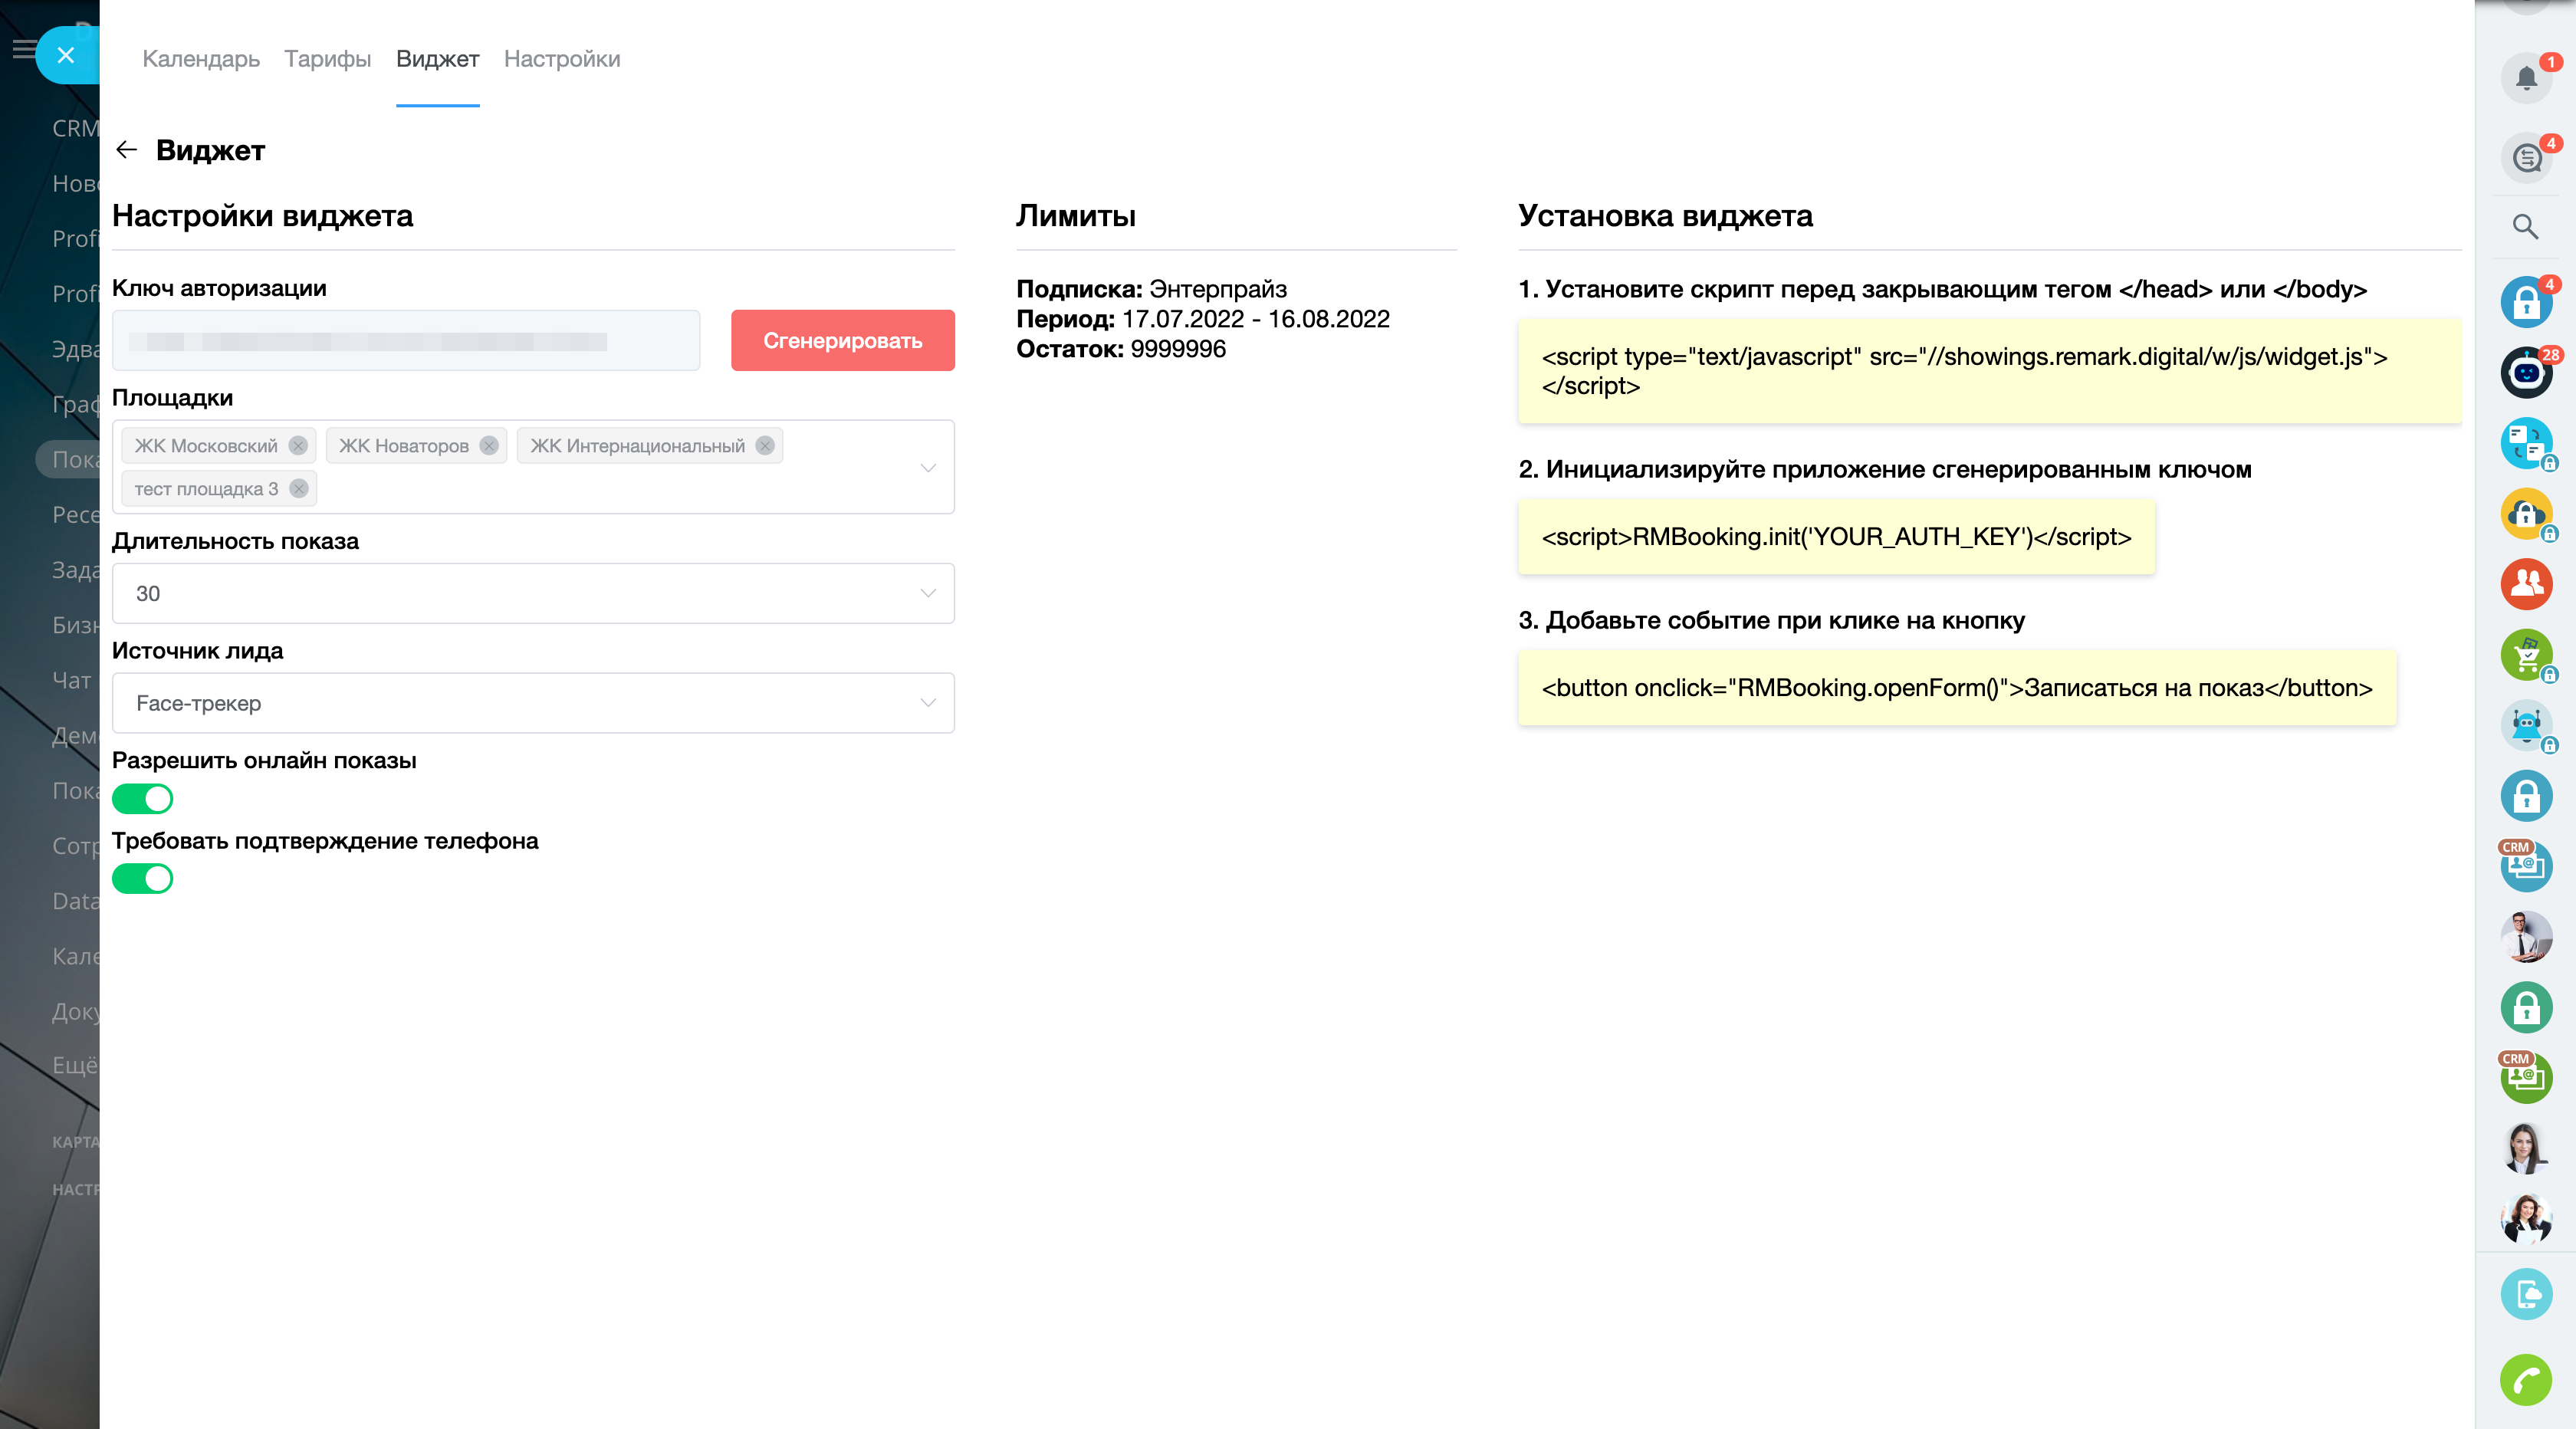Expand the Площадки multi-select dropdown
The height and width of the screenshot is (1429, 2576).
pos(927,467)
